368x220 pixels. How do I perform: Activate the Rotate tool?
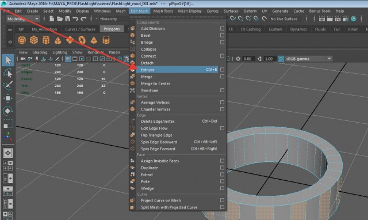(x=7, y=111)
